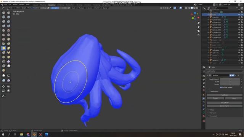Select the Box Mask tool
This screenshot has width=244, height=137.
[3, 75]
